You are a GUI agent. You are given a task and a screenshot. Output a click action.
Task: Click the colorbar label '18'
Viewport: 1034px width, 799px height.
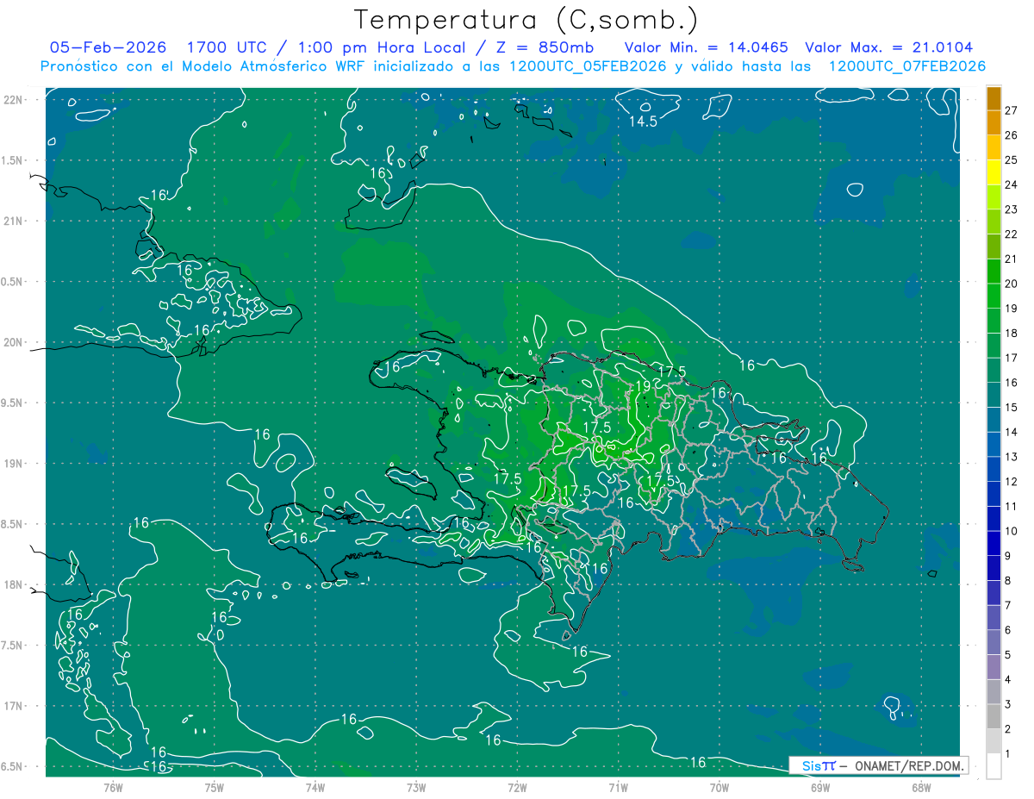tap(1012, 333)
